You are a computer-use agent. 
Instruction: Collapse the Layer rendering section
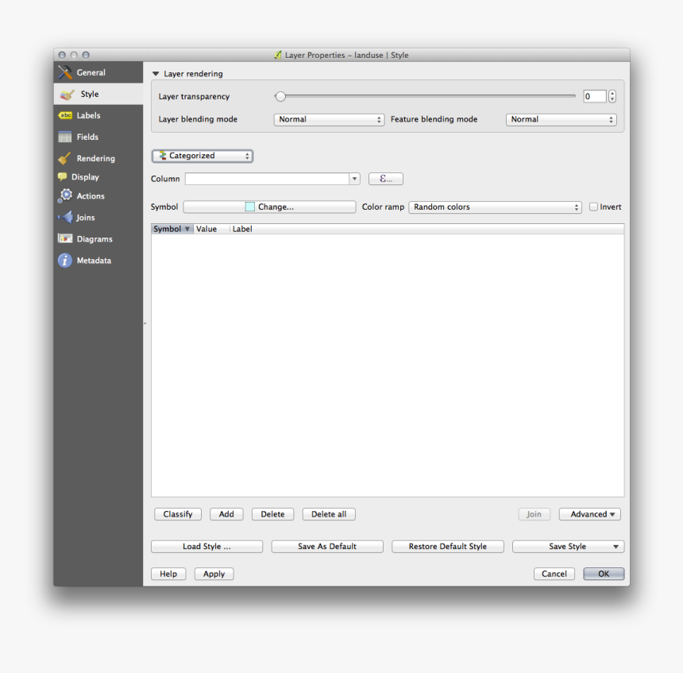pyautogui.click(x=156, y=73)
